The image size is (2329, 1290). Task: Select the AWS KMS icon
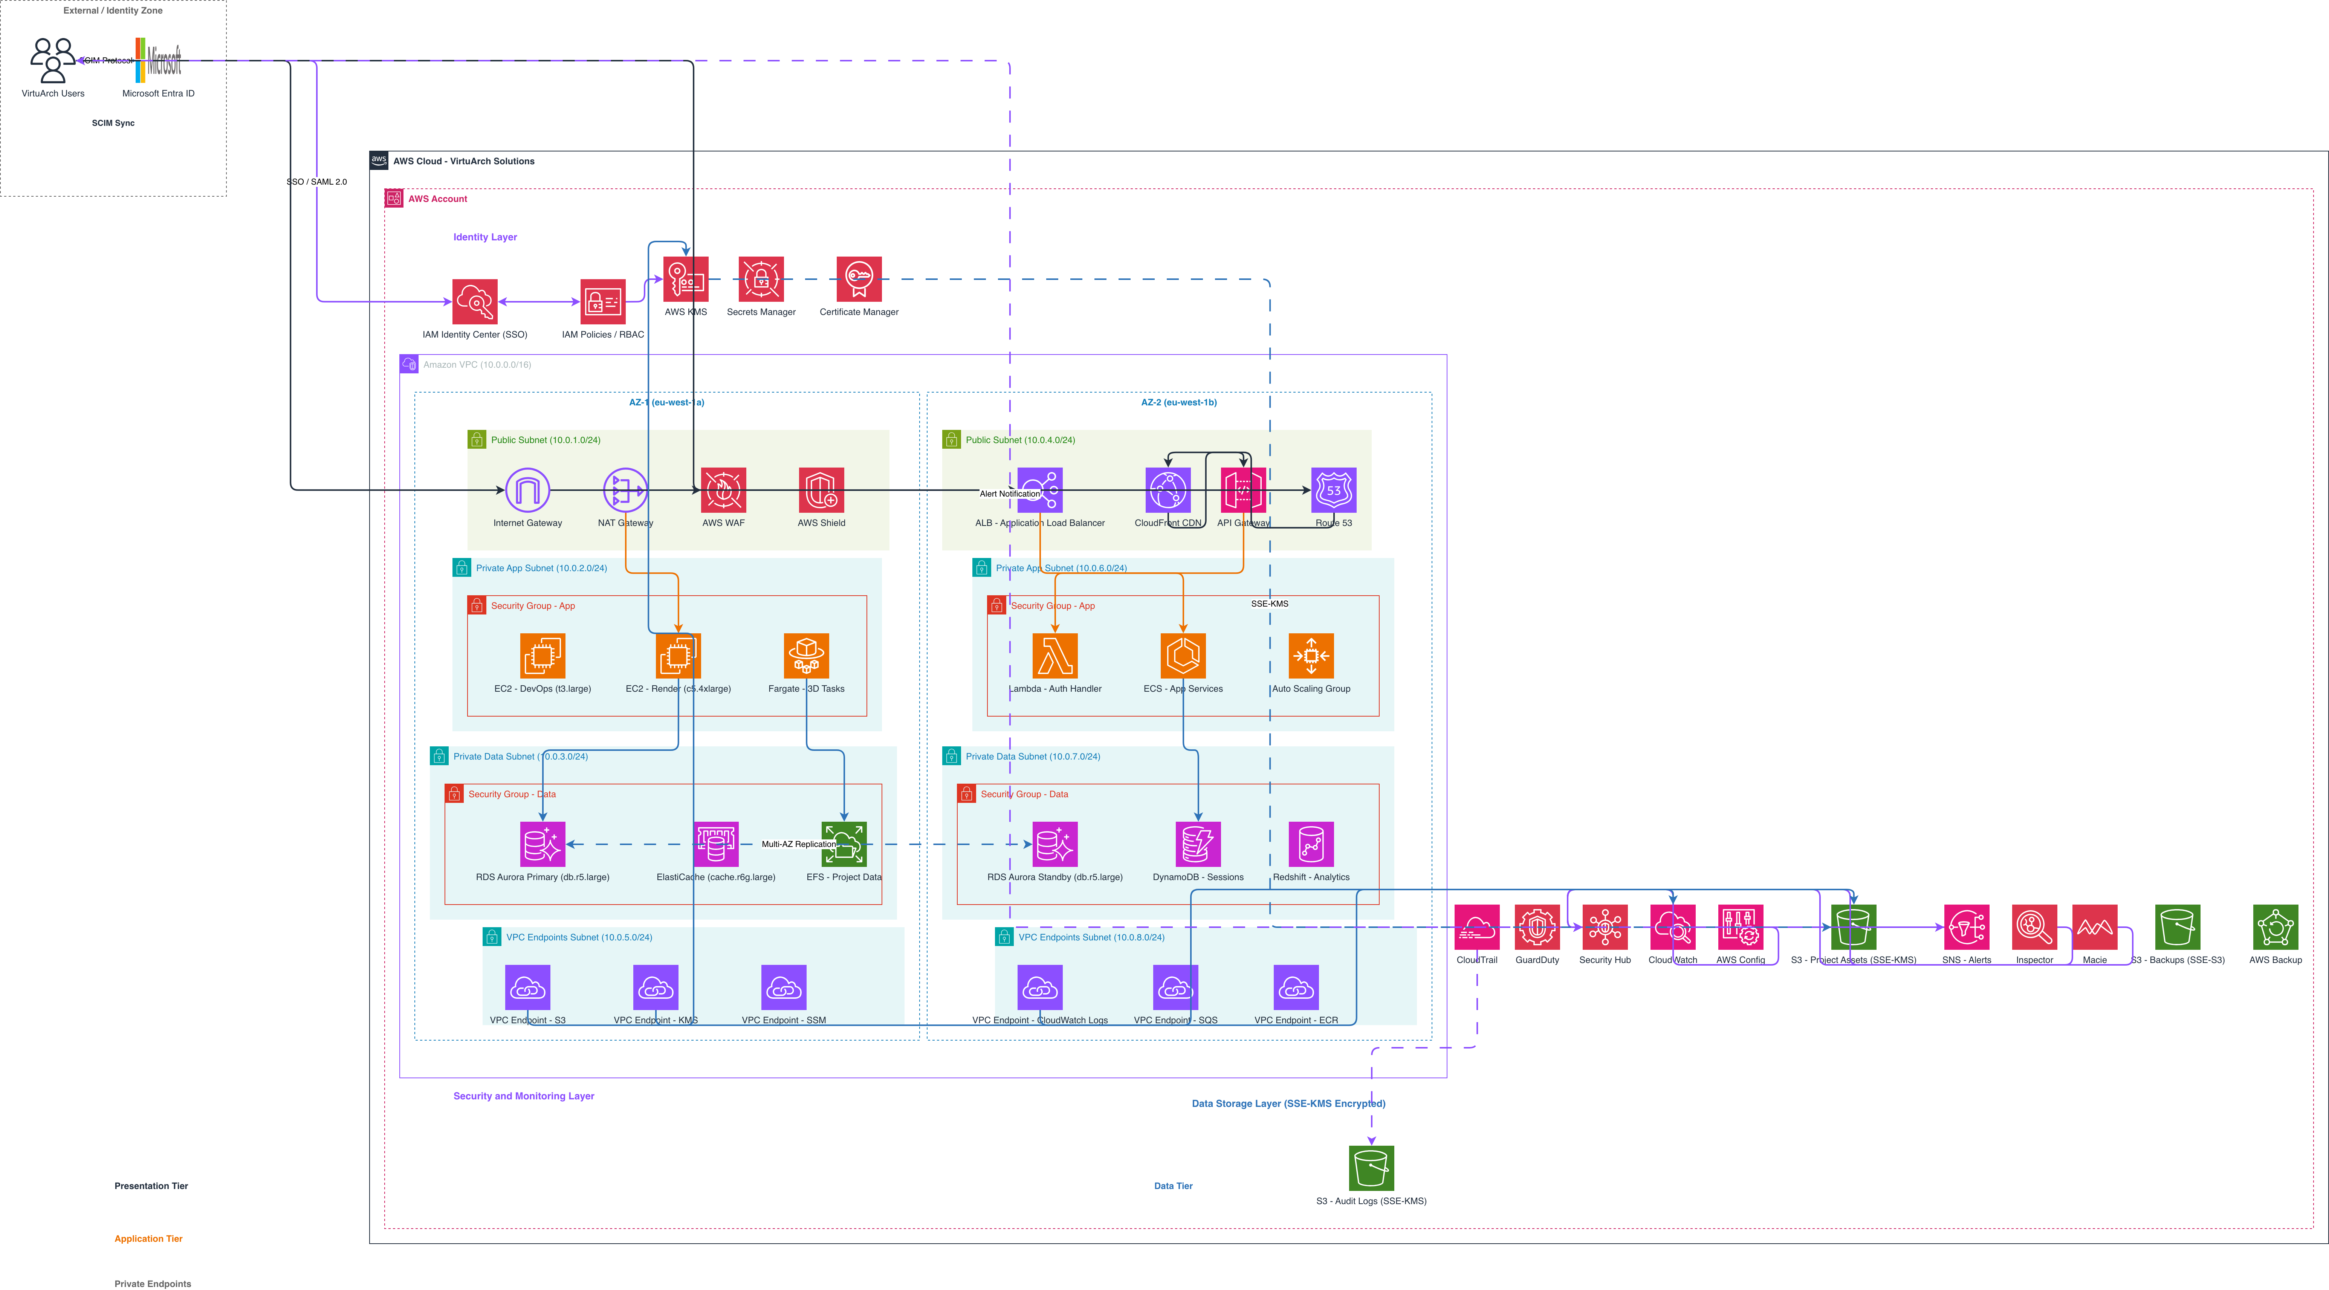[x=686, y=279]
